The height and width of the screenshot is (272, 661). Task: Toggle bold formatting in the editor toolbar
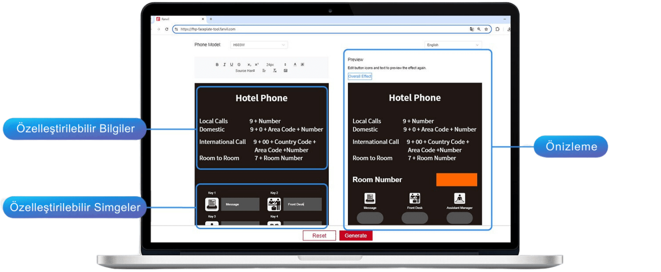point(217,65)
